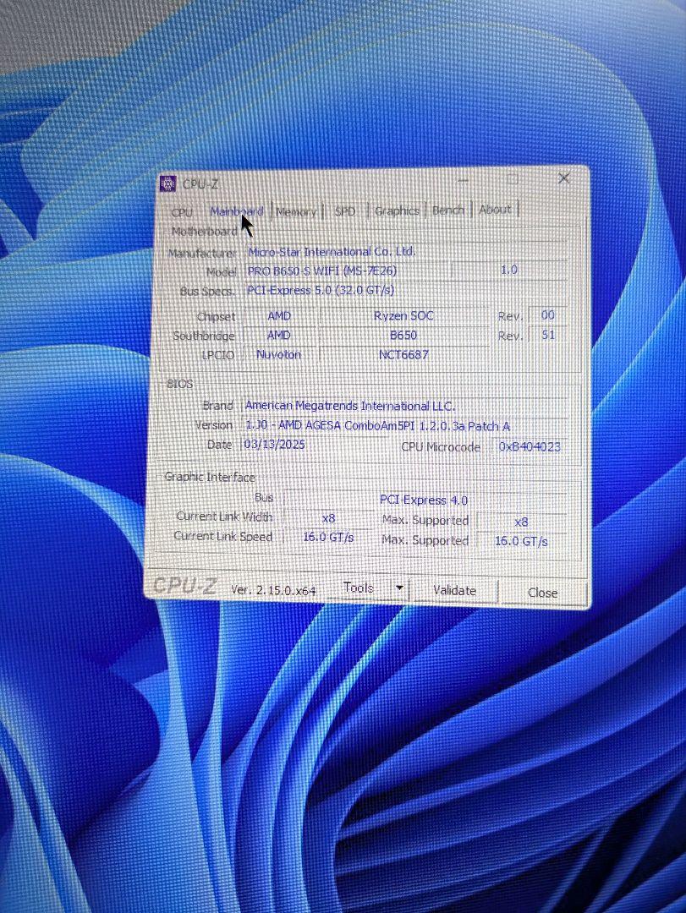Select the Ryzen SOC chipset value
The image size is (686, 913).
point(403,315)
